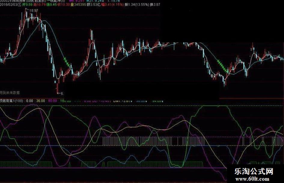The width and height of the screenshot is (284, 183).
Task: Click the 18.97 peak price label
Action: [x=33, y=11]
